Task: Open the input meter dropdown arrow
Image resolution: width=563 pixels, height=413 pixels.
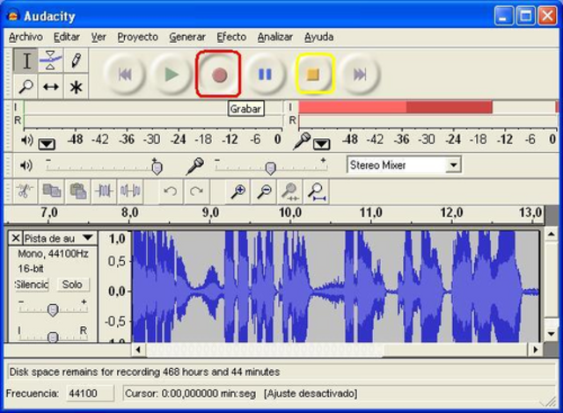Action: click(322, 144)
